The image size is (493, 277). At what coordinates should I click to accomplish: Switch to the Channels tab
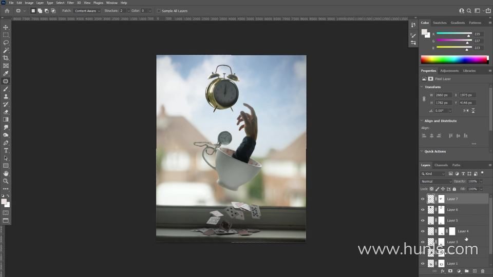[x=441, y=165]
